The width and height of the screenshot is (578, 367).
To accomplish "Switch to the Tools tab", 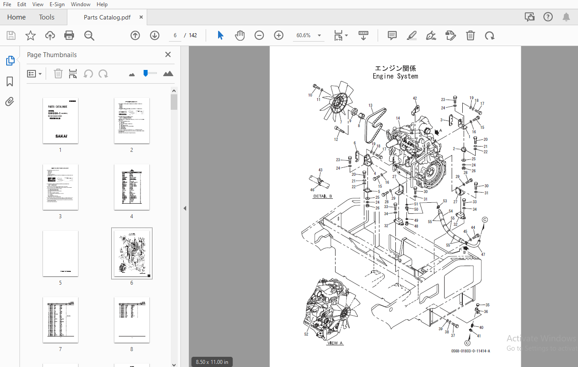I will (x=47, y=17).
